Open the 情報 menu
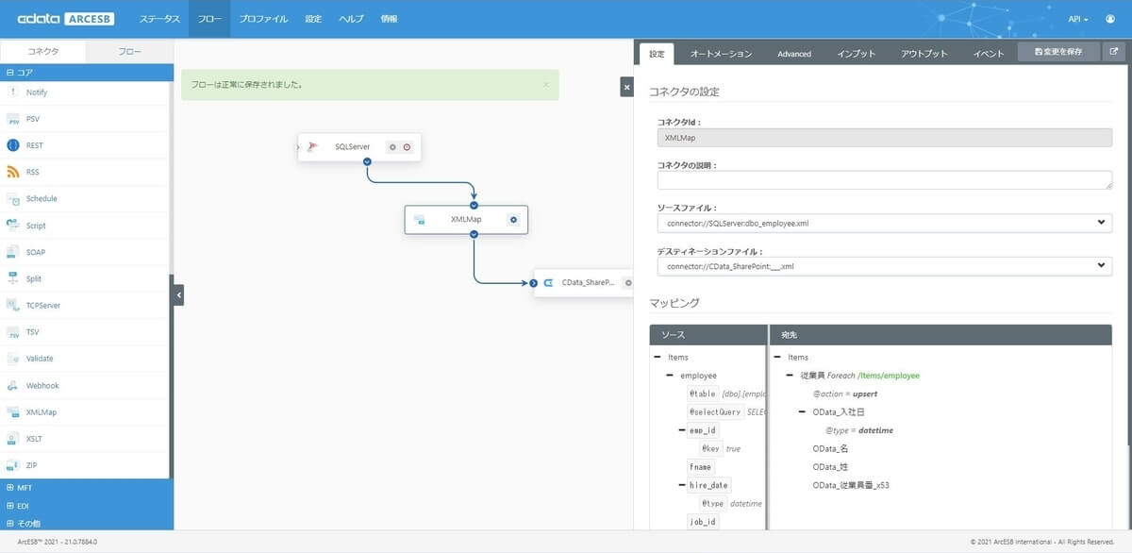 [389, 19]
